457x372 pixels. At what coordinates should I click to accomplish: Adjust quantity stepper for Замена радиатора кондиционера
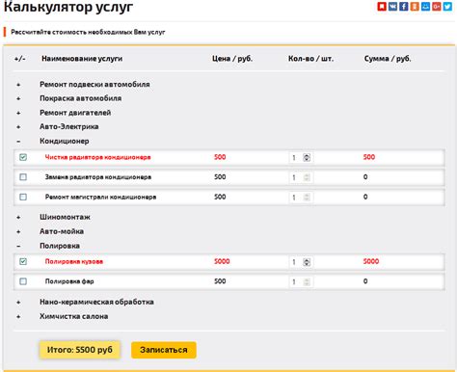point(307,177)
